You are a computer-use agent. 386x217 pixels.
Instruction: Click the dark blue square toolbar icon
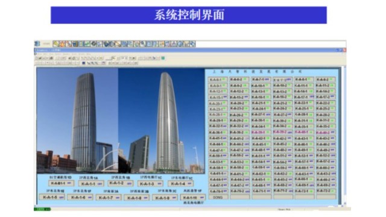pyautogui.click(x=83, y=63)
